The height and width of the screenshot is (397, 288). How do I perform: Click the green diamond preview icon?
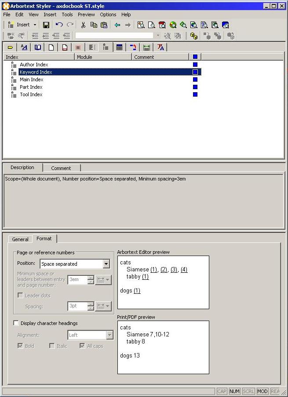point(183,25)
